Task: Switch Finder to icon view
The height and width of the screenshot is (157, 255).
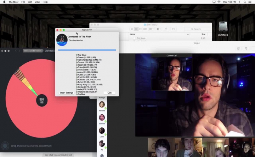Action: 132,29
